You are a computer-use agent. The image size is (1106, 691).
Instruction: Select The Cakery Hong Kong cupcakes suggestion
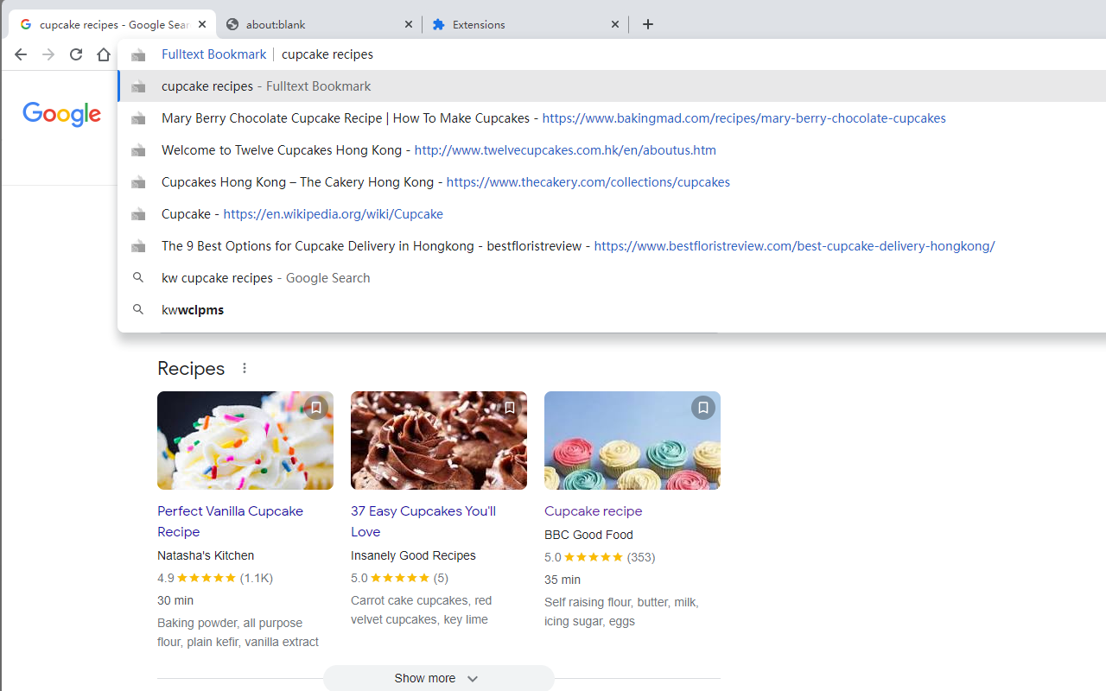pyautogui.click(x=612, y=182)
